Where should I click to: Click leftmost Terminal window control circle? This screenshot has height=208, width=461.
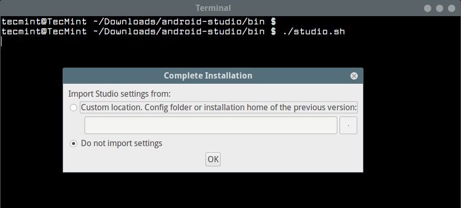(428, 8)
